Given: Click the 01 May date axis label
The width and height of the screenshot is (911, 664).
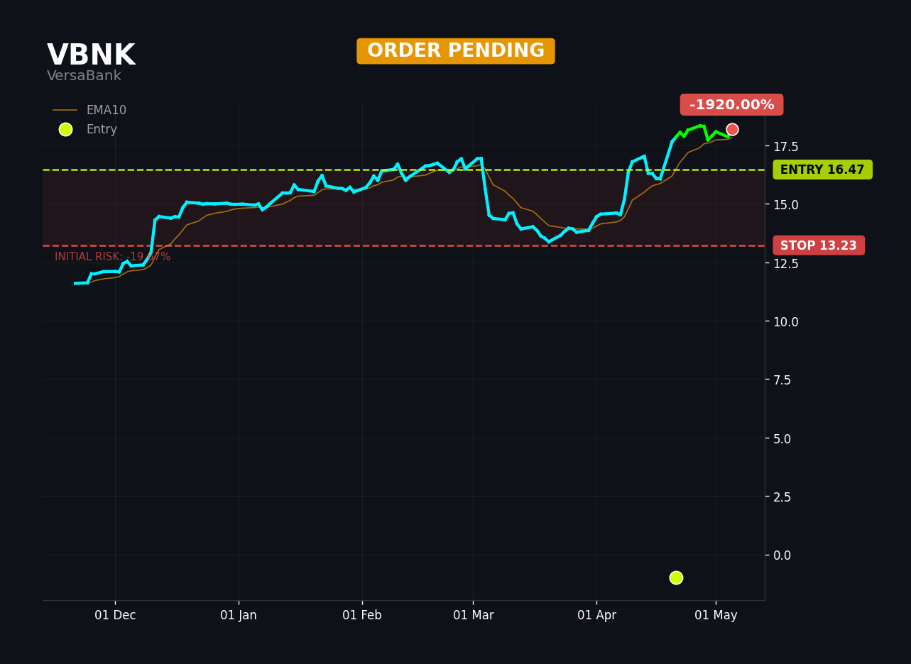Looking at the screenshot, I should pyautogui.click(x=716, y=615).
